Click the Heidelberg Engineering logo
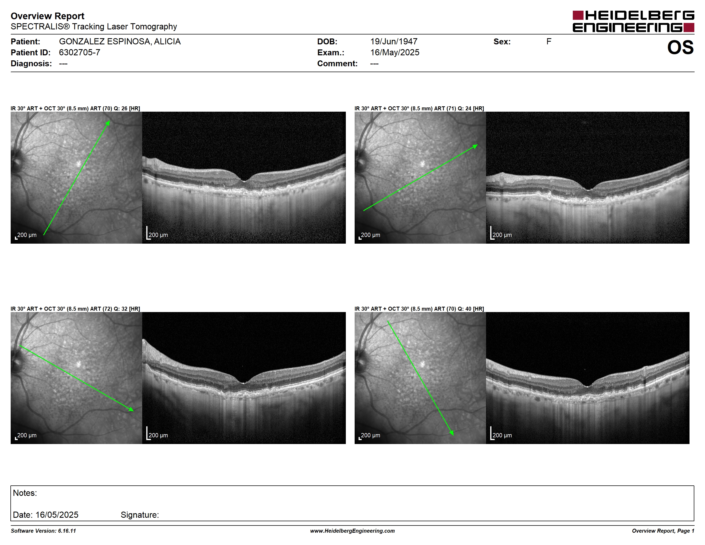The width and height of the screenshot is (705, 545). tap(633, 21)
